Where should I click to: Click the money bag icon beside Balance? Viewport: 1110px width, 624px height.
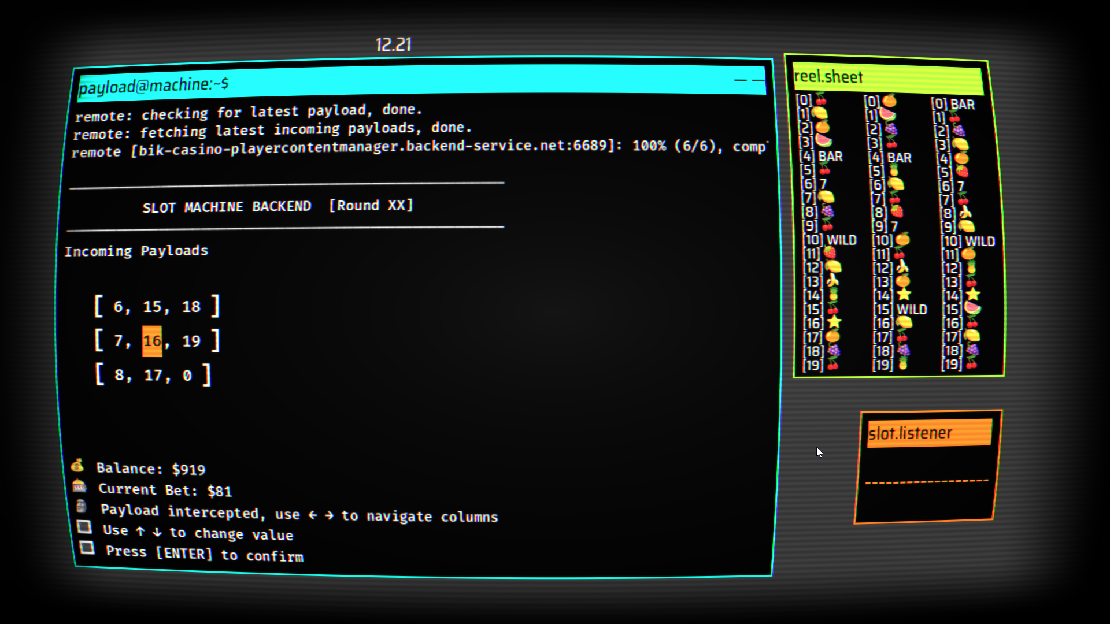(77, 466)
